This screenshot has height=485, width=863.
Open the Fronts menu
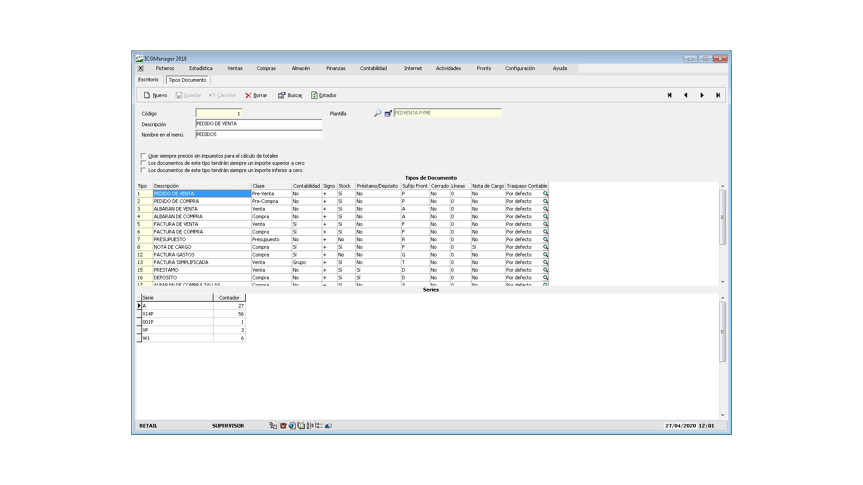[x=484, y=68]
